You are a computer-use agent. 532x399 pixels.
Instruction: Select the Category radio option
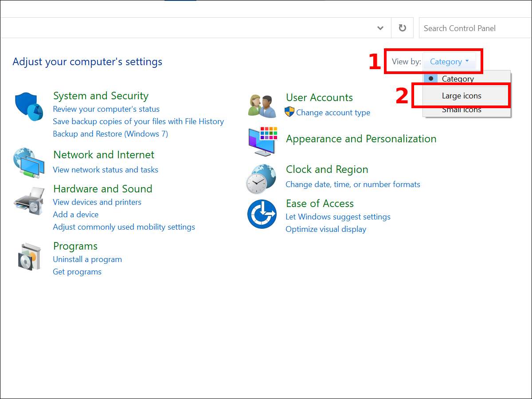(x=458, y=79)
